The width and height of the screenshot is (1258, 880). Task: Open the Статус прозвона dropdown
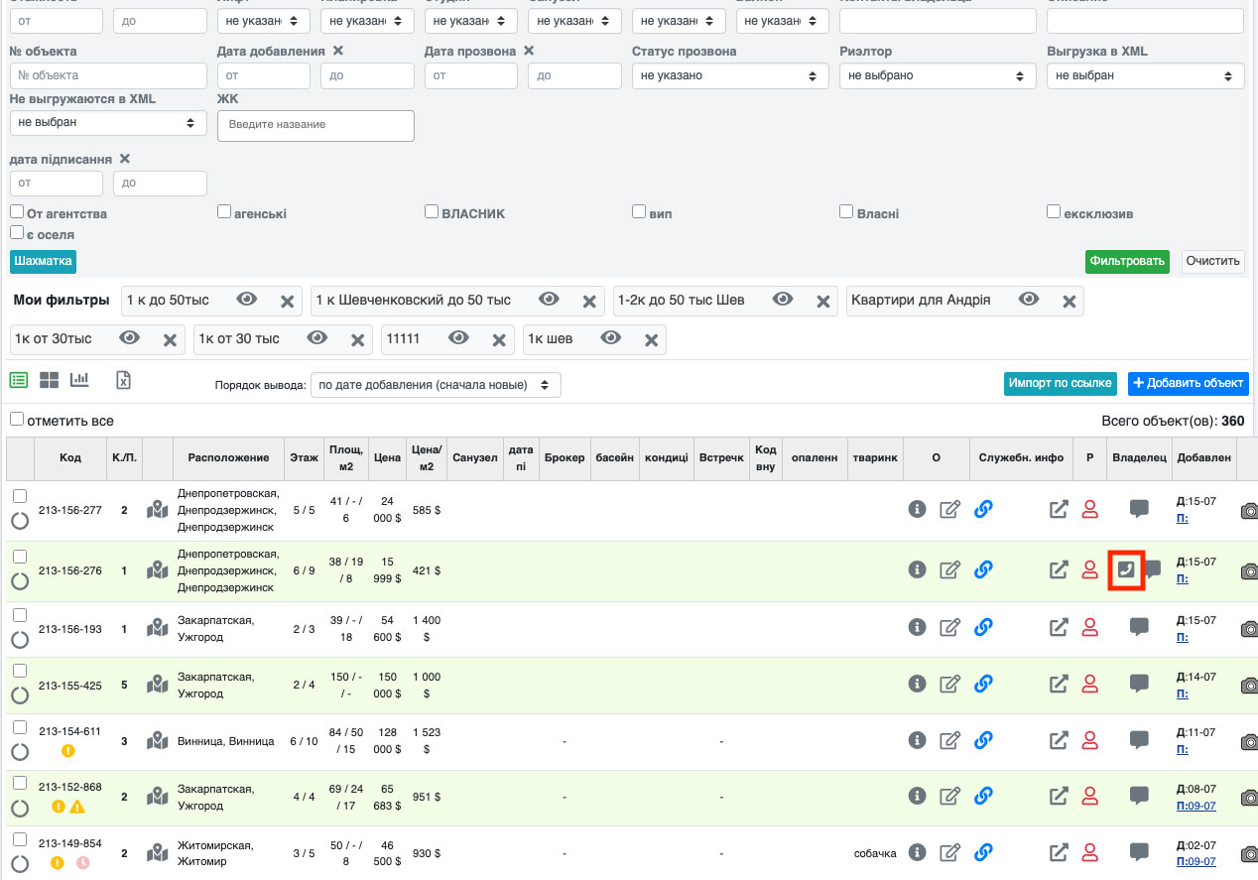point(729,75)
